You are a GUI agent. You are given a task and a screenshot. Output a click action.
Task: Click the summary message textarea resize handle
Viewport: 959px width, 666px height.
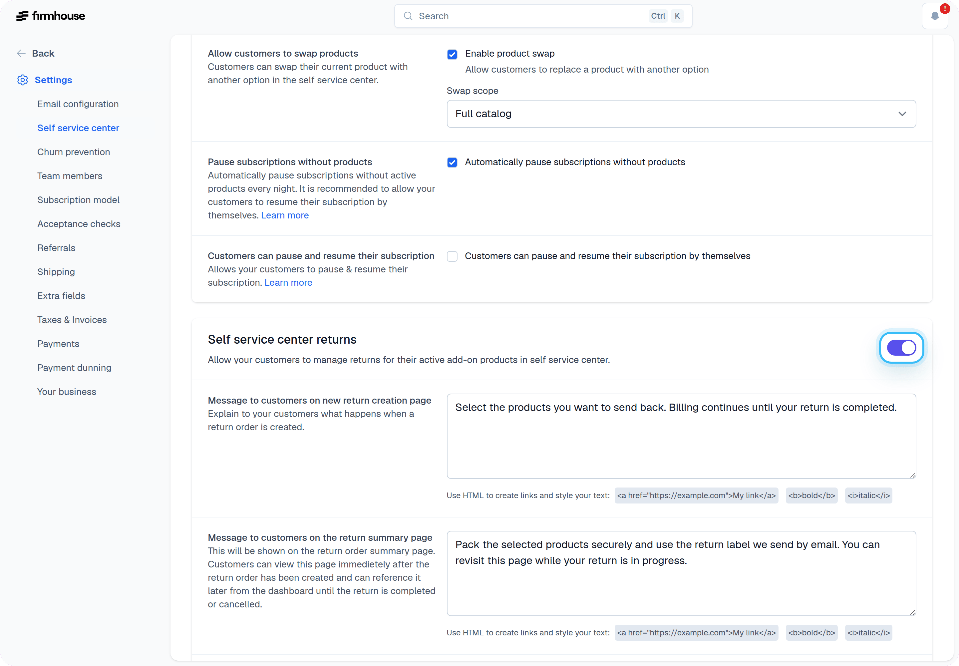tap(912, 612)
